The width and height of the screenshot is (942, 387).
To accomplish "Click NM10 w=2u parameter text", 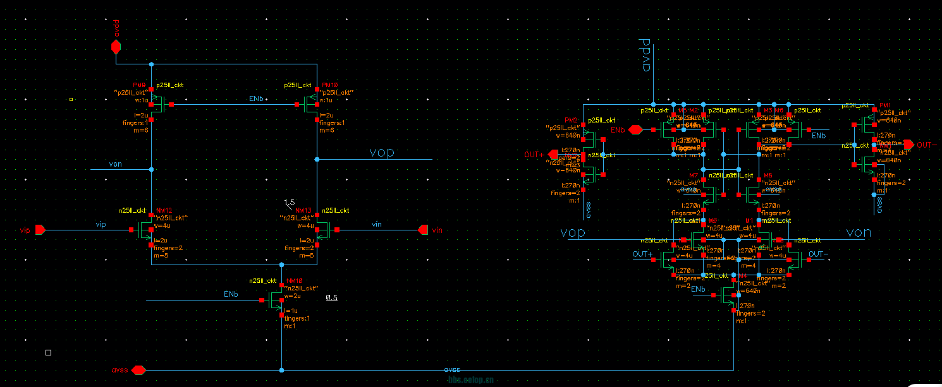I will tap(293, 295).
